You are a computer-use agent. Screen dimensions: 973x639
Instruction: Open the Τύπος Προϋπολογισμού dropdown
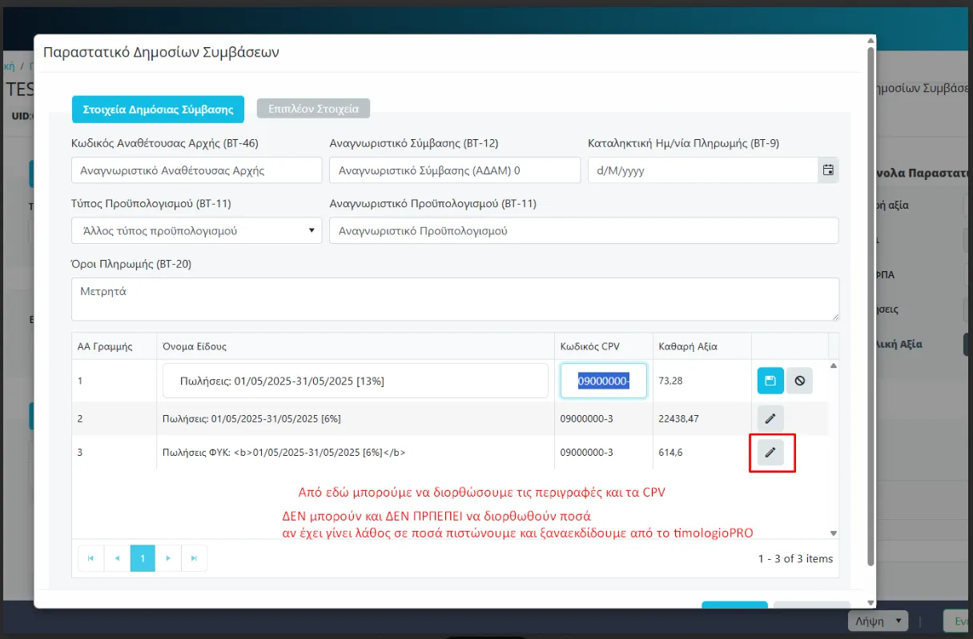(196, 231)
